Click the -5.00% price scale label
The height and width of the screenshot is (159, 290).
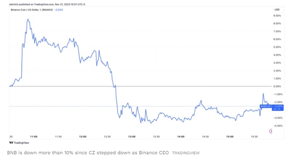(277, 126)
